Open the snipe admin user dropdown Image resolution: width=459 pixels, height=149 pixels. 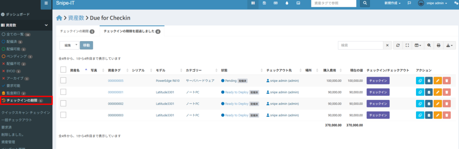tap(433, 3)
